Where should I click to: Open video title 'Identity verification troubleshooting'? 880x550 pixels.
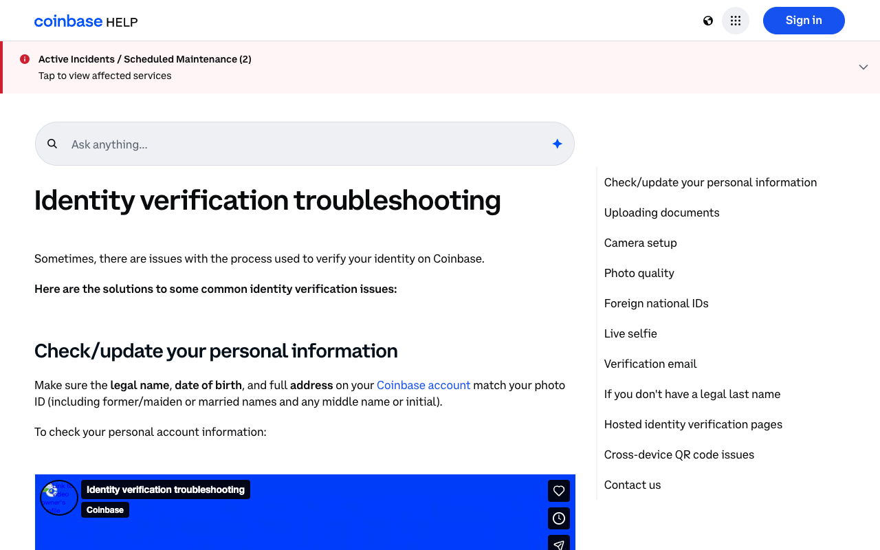[x=166, y=489]
